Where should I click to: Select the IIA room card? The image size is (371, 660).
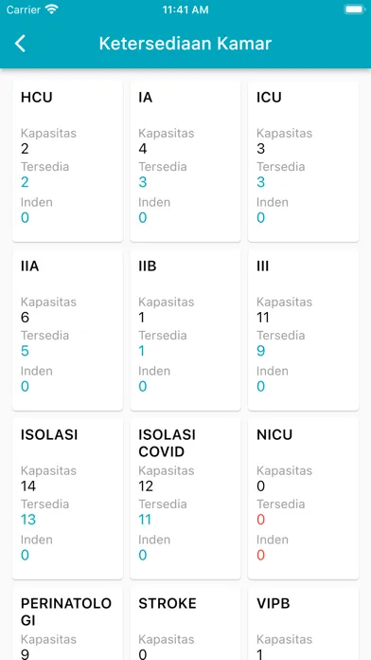[x=67, y=330]
